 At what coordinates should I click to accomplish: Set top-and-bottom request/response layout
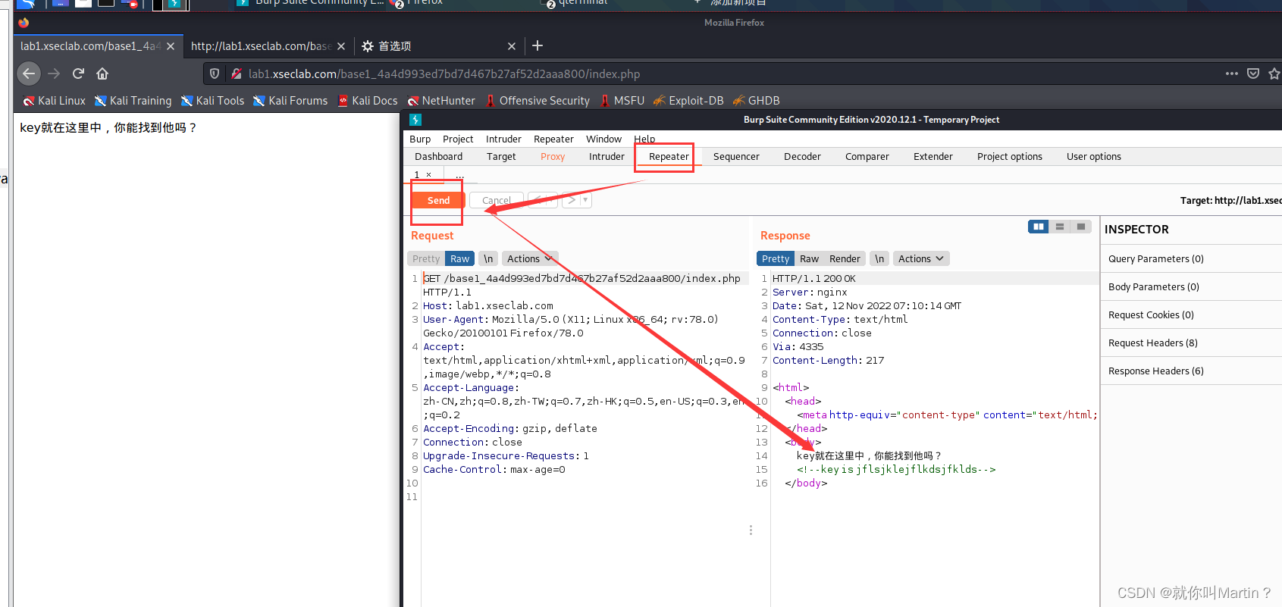[x=1060, y=227]
